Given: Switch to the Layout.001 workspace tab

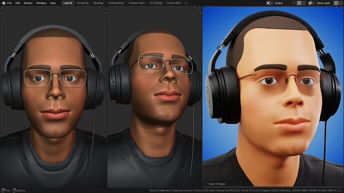Looking at the screenshot, I should point(174,3).
